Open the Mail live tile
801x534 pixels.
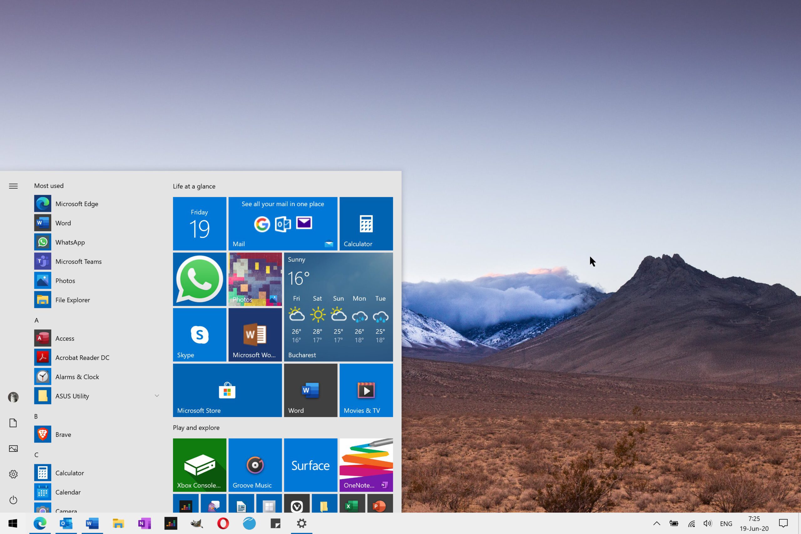283,224
